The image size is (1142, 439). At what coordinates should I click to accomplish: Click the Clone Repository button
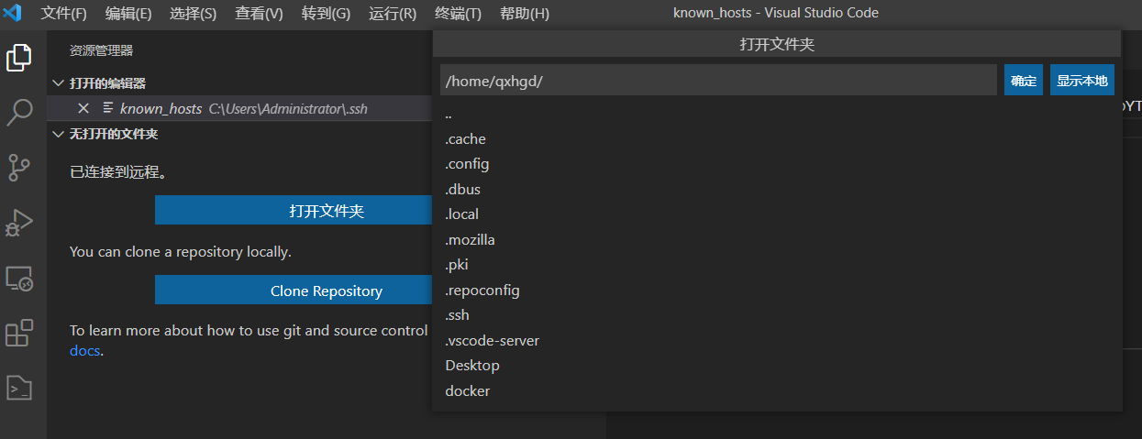point(294,291)
